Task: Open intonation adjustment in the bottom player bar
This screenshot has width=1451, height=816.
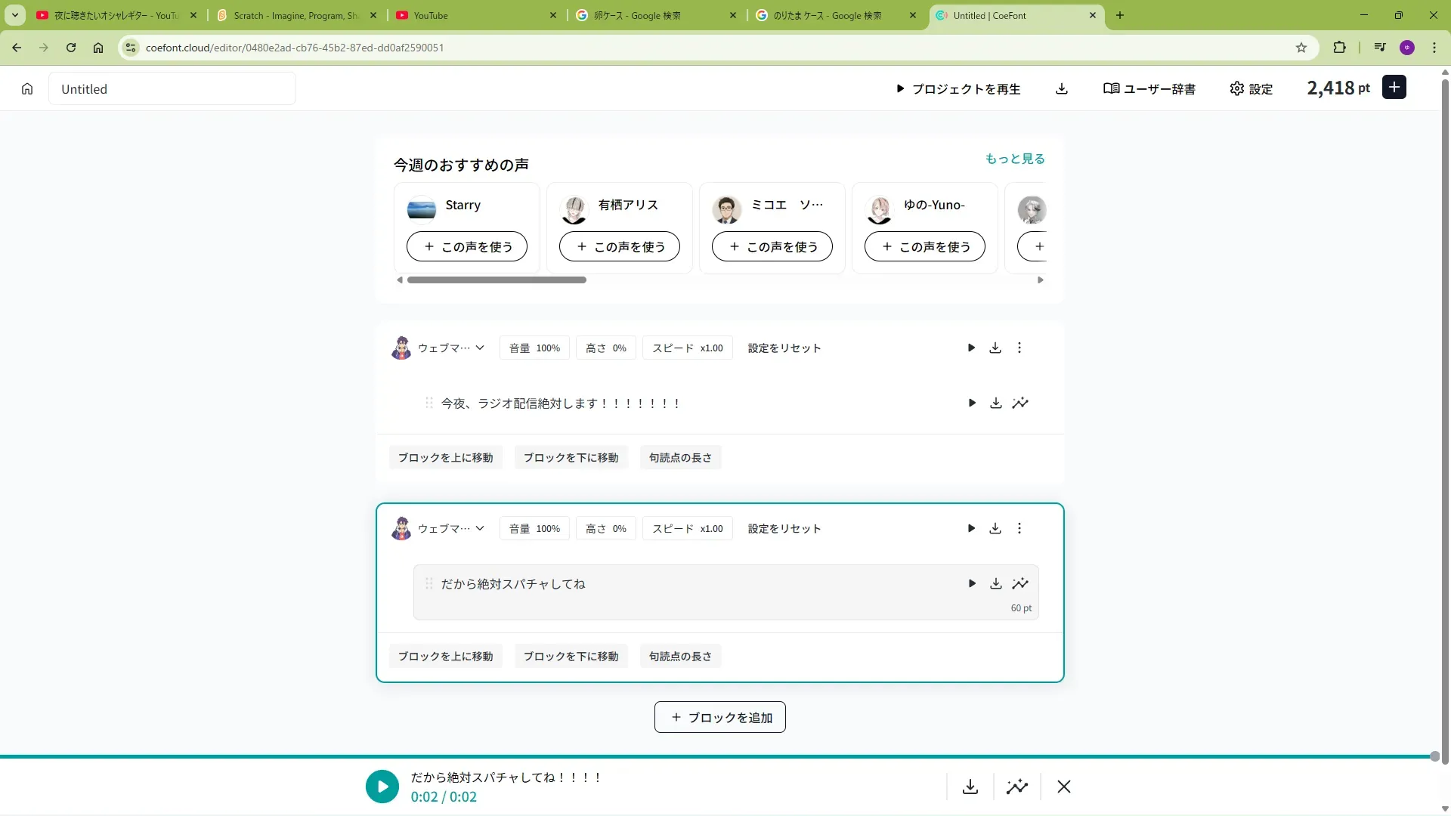Action: pos(1017,787)
